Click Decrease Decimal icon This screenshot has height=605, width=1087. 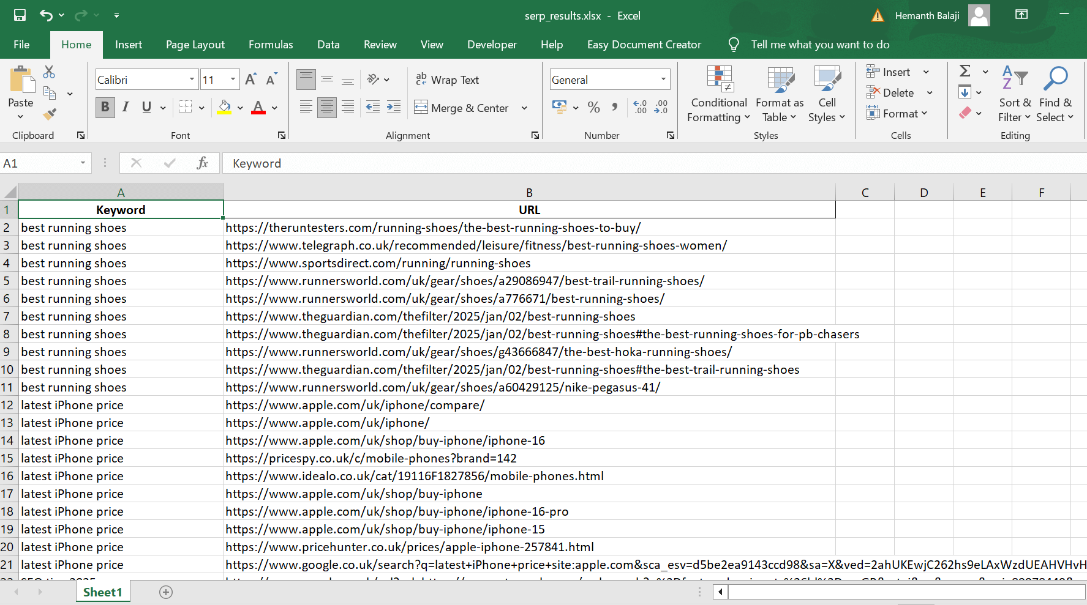click(x=661, y=108)
